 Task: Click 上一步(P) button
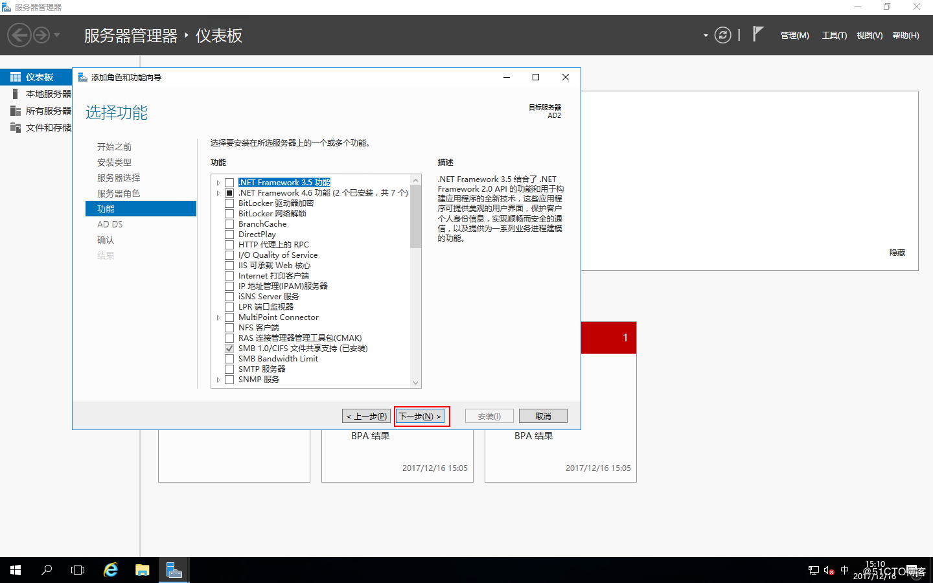367,416
